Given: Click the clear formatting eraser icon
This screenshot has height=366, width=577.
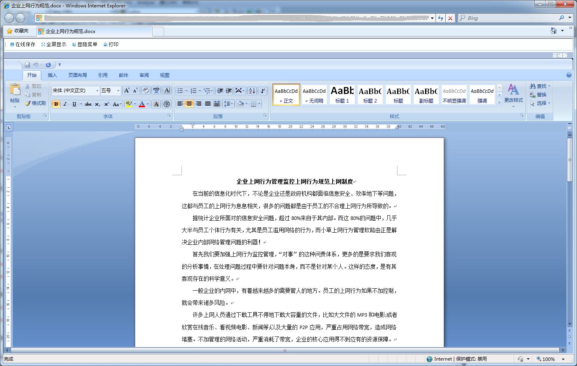Looking at the screenshot, I should (x=146, y=91).
